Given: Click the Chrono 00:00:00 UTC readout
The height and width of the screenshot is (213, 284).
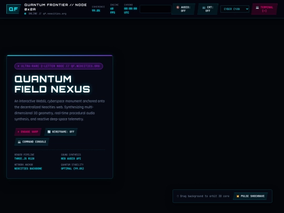Looking at the screenshot, I should coord(130,9).
